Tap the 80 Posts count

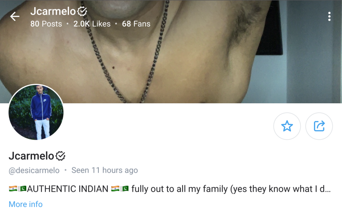point(46,24)
